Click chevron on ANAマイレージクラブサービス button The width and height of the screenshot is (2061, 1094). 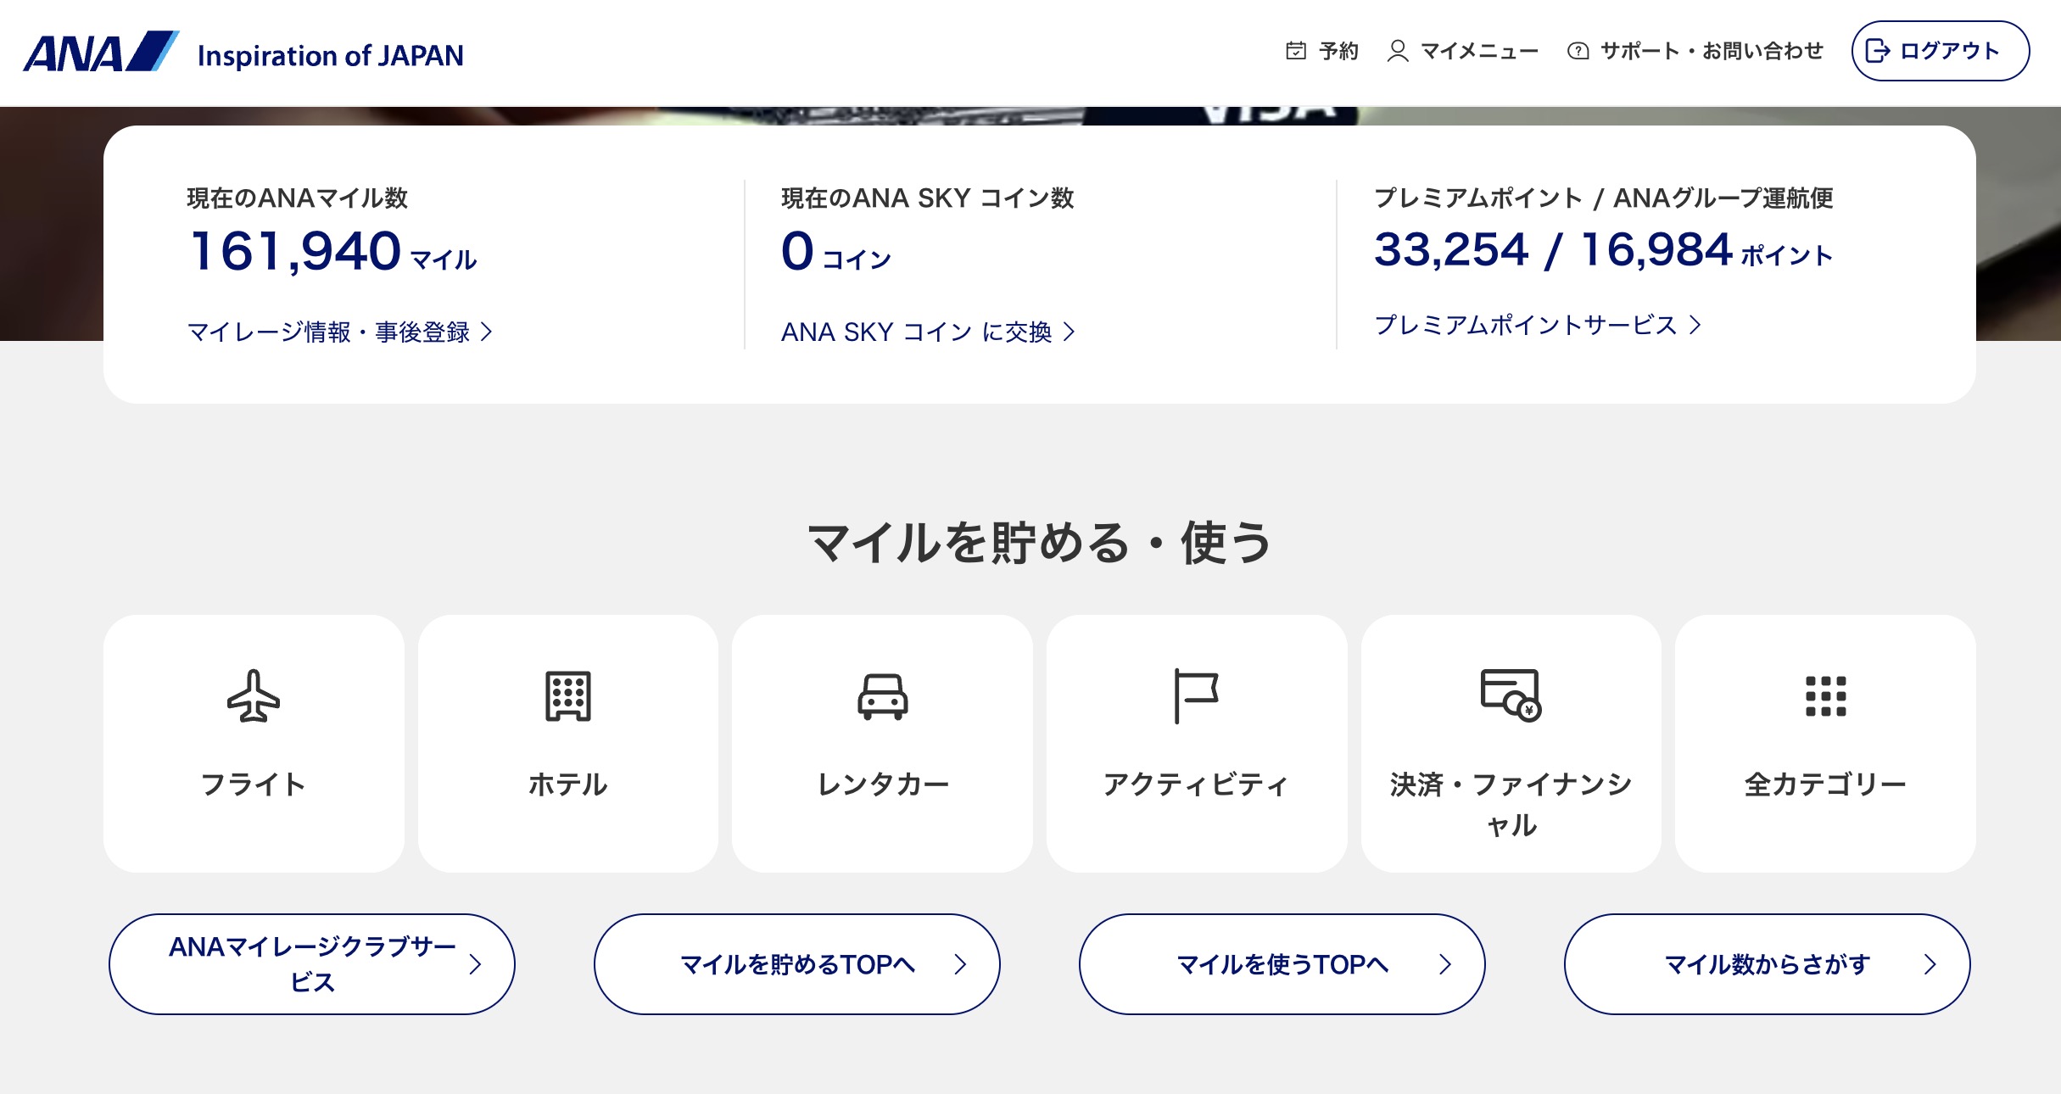point(475,964)
